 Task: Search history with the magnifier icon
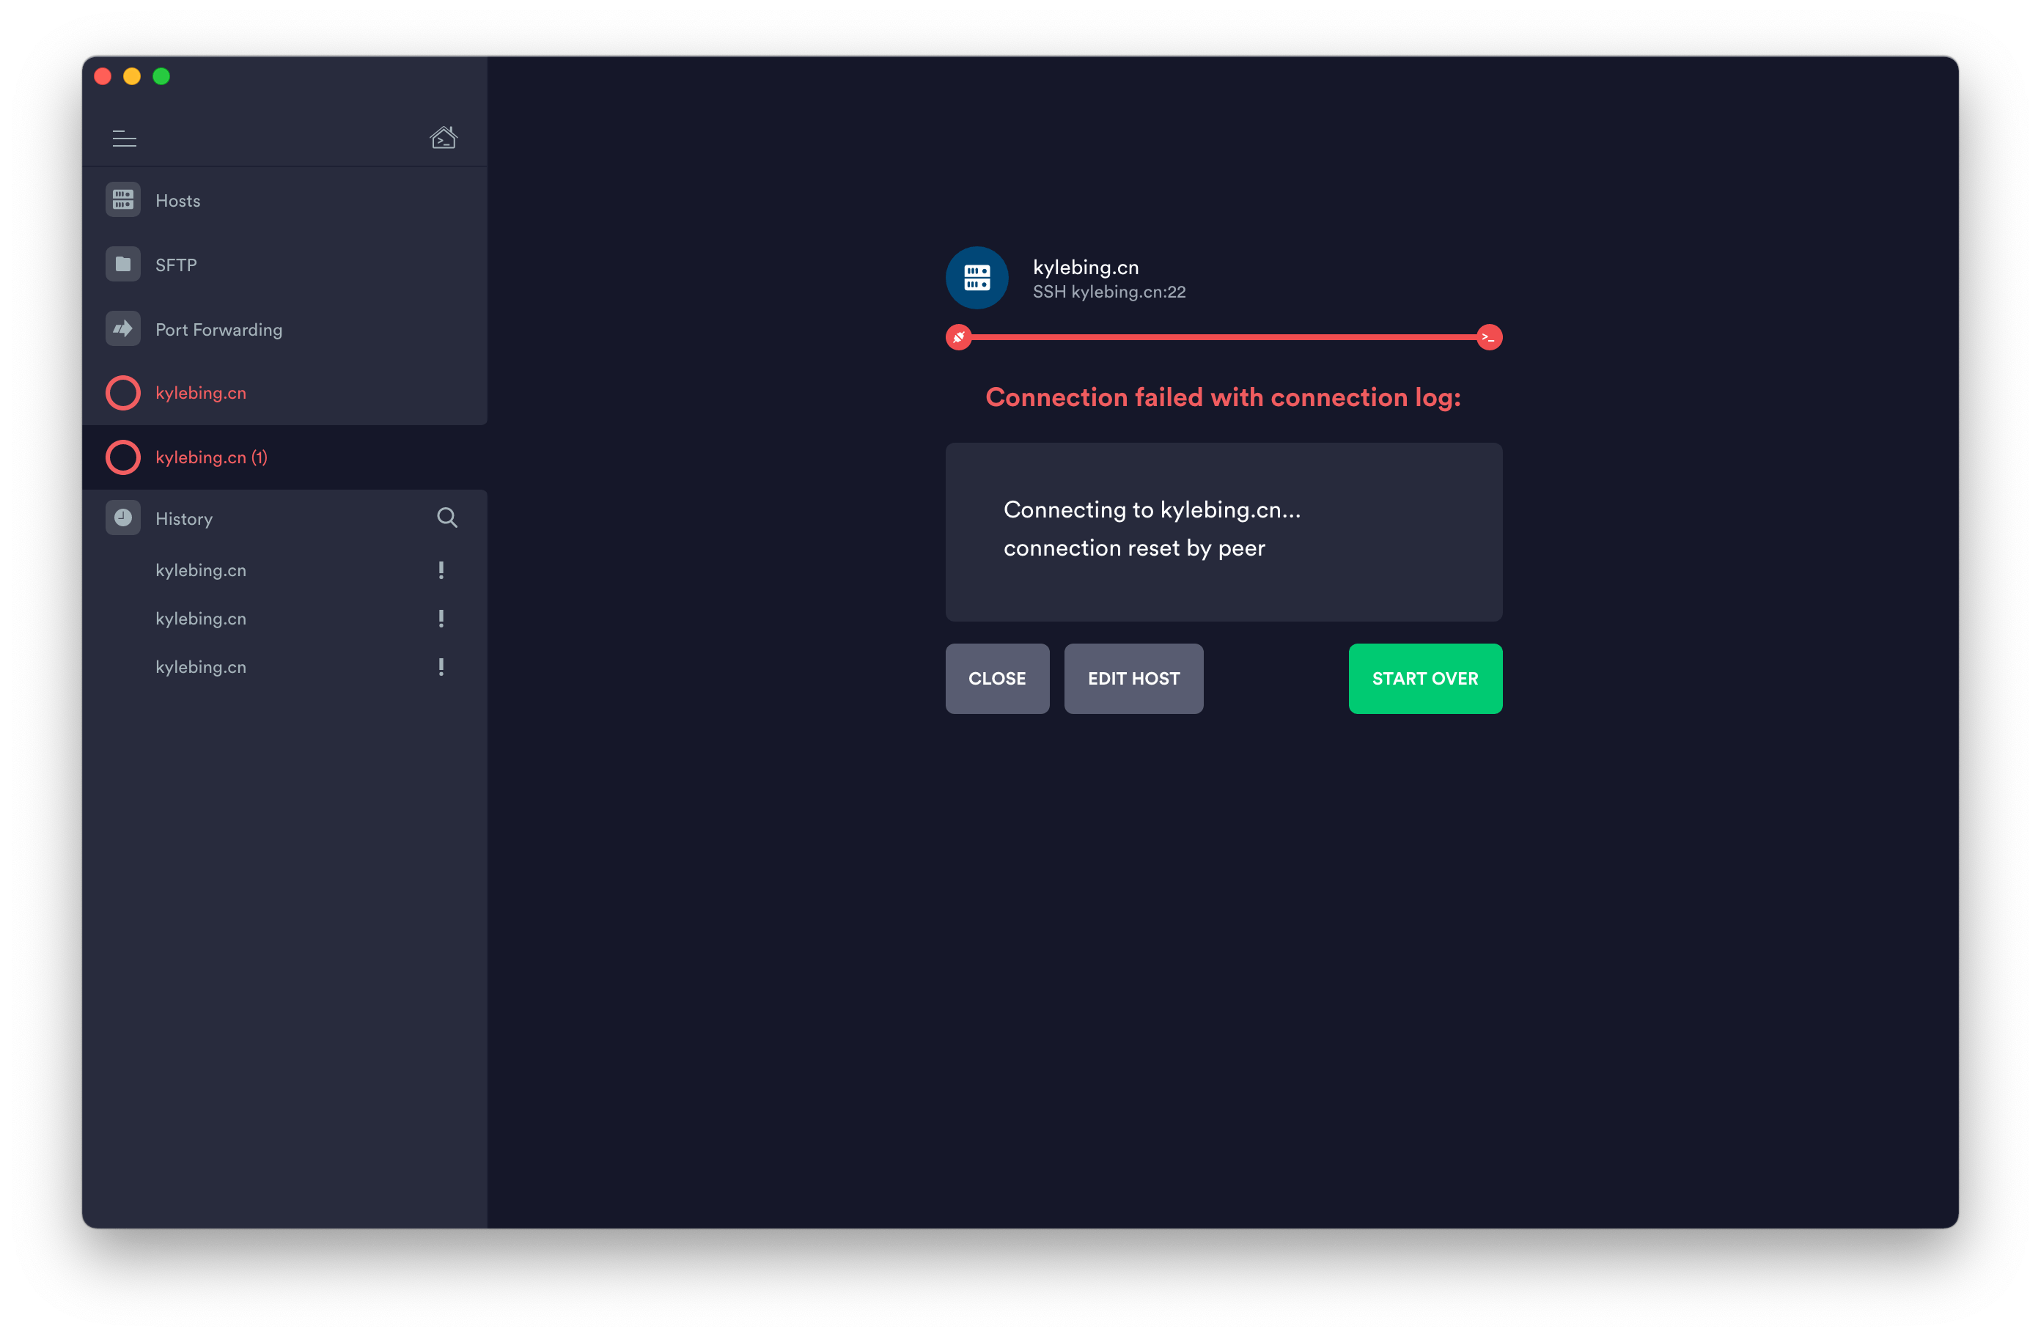[446, 517]
